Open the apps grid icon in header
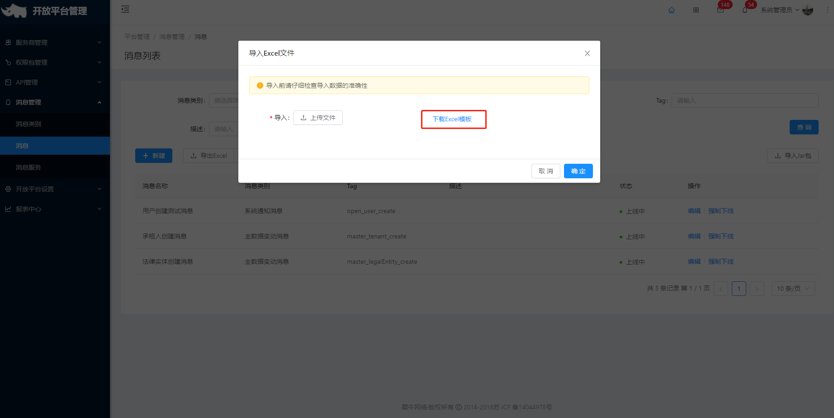 [x=696, y=10]
